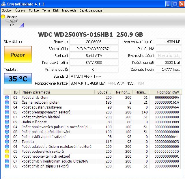This screenshot has width=185, height=179.
Task: Click the Souča... column header
Action: (x=104, y=92)
